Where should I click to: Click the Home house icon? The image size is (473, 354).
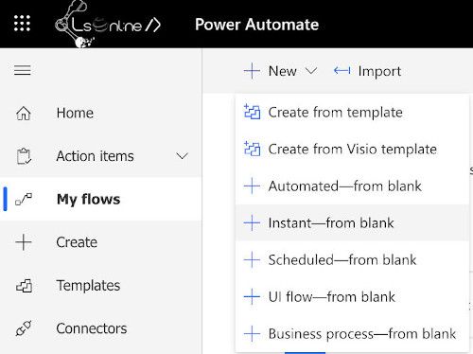pos(24,113)
